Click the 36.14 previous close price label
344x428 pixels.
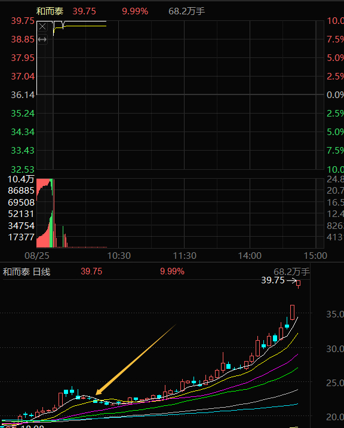[x=23, y=95]
